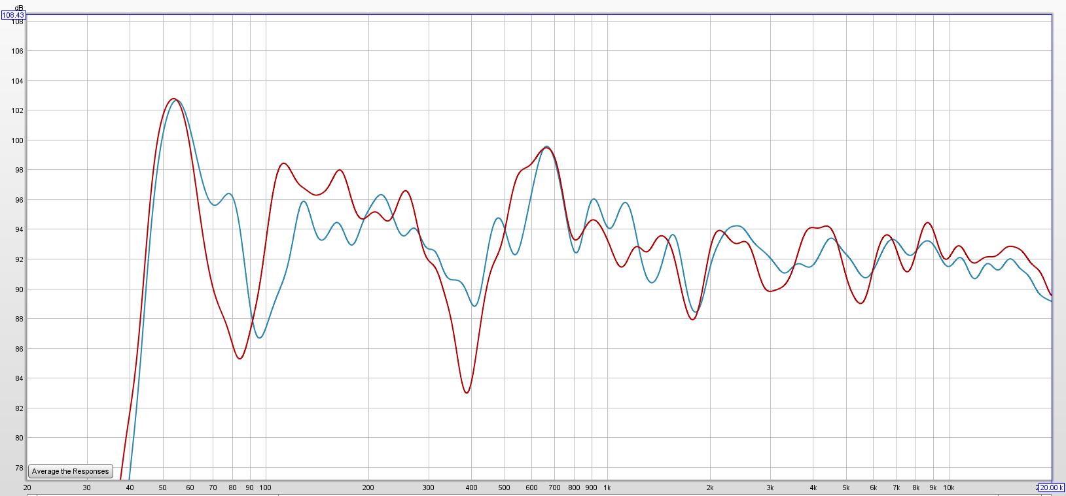
Task: Select the 20.00 k frequency limit field
Action: [1051, 488]
